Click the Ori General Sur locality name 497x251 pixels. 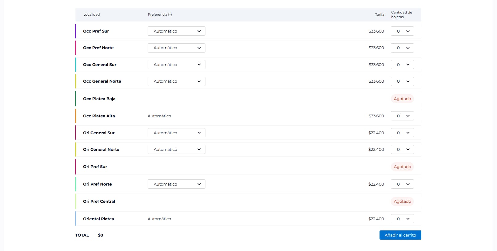pyautogui.click(x=99, y=133)
